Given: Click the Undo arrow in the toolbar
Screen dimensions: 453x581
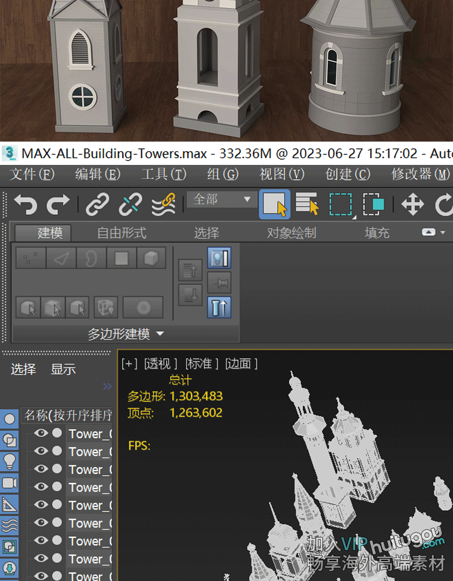Looking at the screenshot, I should (25, 205).
